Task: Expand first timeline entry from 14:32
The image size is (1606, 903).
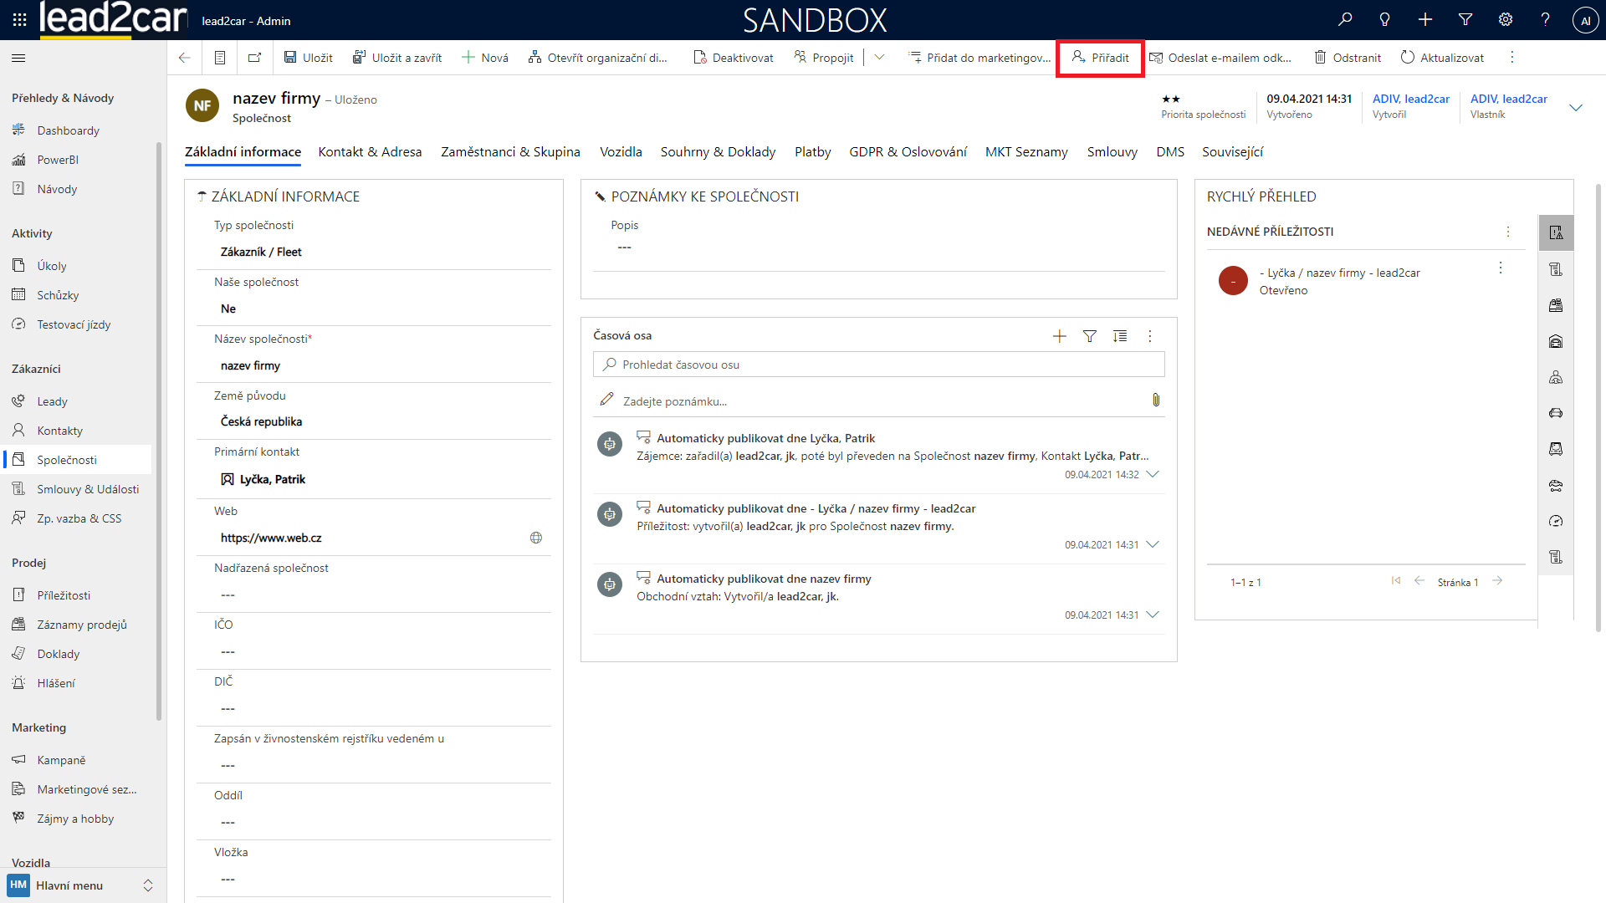Action: tap(1153, 474)
